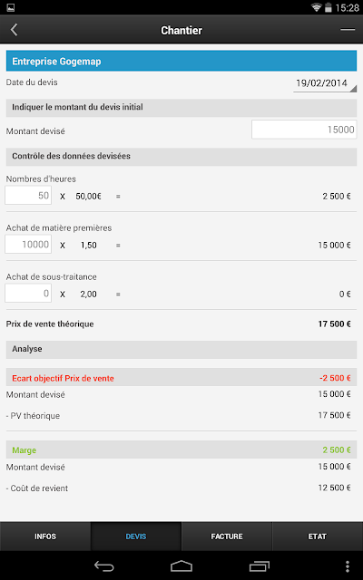Tap the Wi-Fi status icon
363x580 pixels.
tap(316, 7)
